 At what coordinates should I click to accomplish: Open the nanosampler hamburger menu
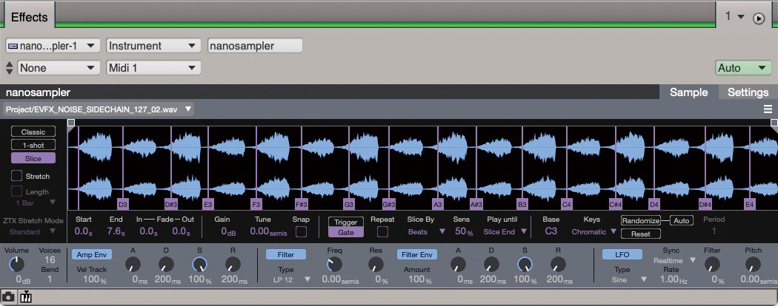click(x=768, y=109)
